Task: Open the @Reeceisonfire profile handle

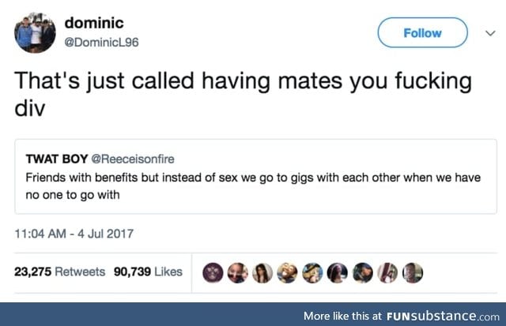Action: 133,159
